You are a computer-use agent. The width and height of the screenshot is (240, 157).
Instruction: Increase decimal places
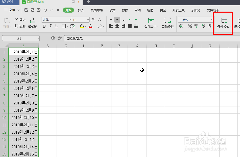(x=203, y=26)
